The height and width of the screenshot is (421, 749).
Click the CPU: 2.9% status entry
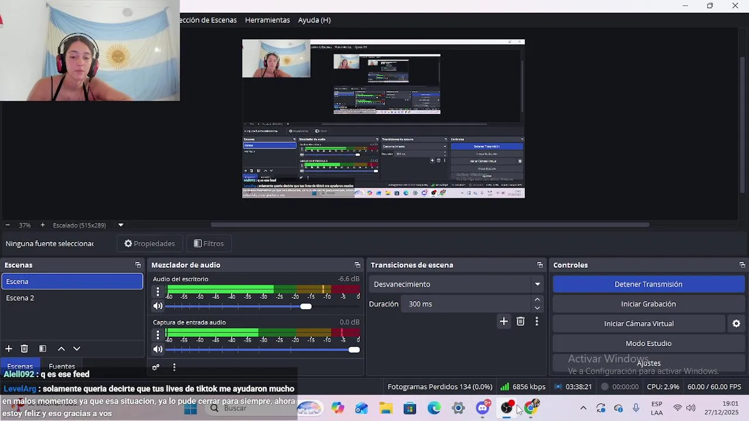tap(663, 387)
